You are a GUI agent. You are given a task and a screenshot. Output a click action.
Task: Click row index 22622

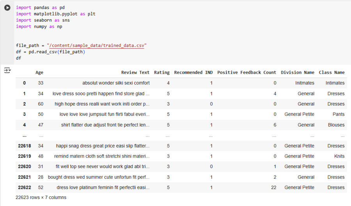[24, 187]
